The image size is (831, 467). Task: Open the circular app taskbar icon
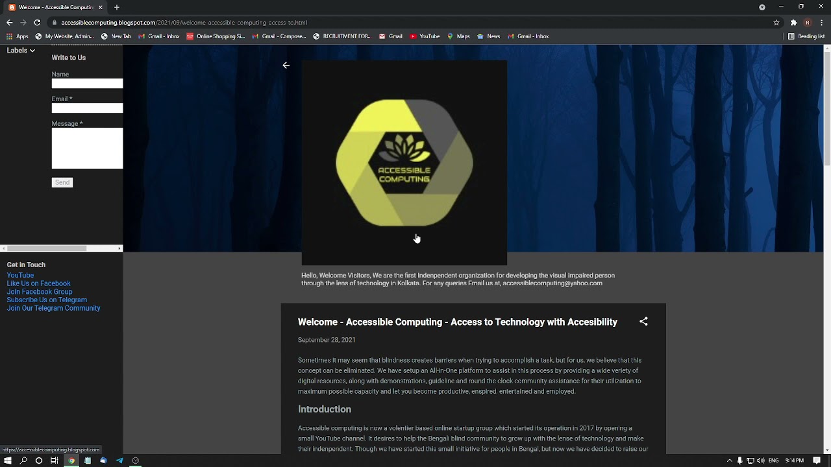(135, 461)
